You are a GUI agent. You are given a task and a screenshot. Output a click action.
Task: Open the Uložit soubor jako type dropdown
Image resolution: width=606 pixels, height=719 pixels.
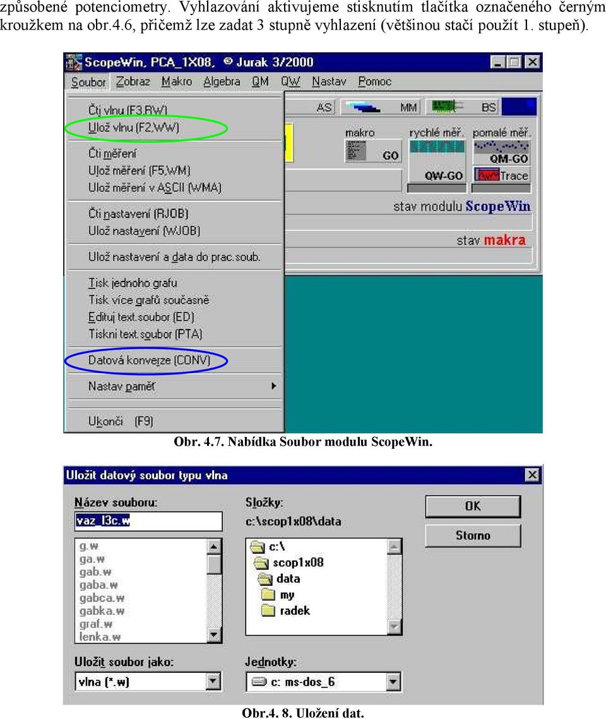(x=213, y=681)
